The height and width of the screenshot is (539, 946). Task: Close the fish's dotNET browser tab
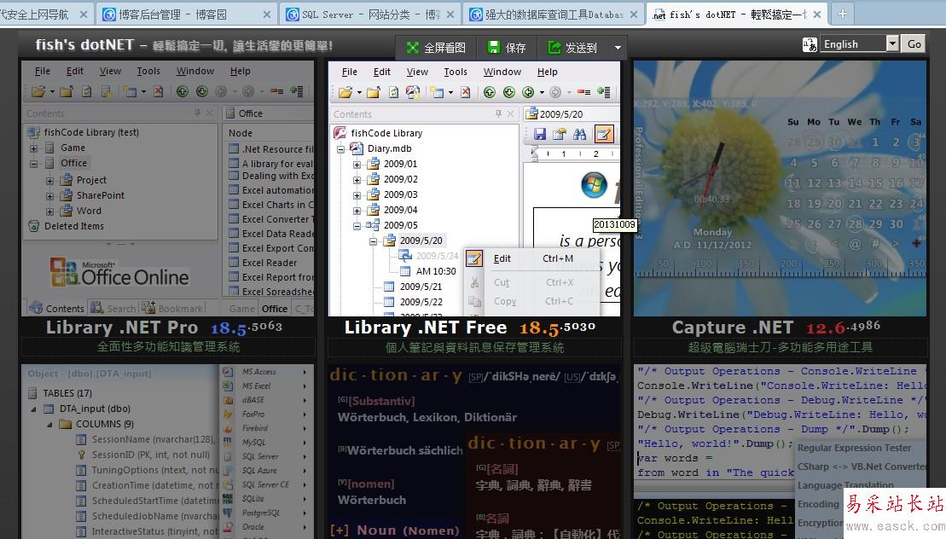(x=817, y=14)
